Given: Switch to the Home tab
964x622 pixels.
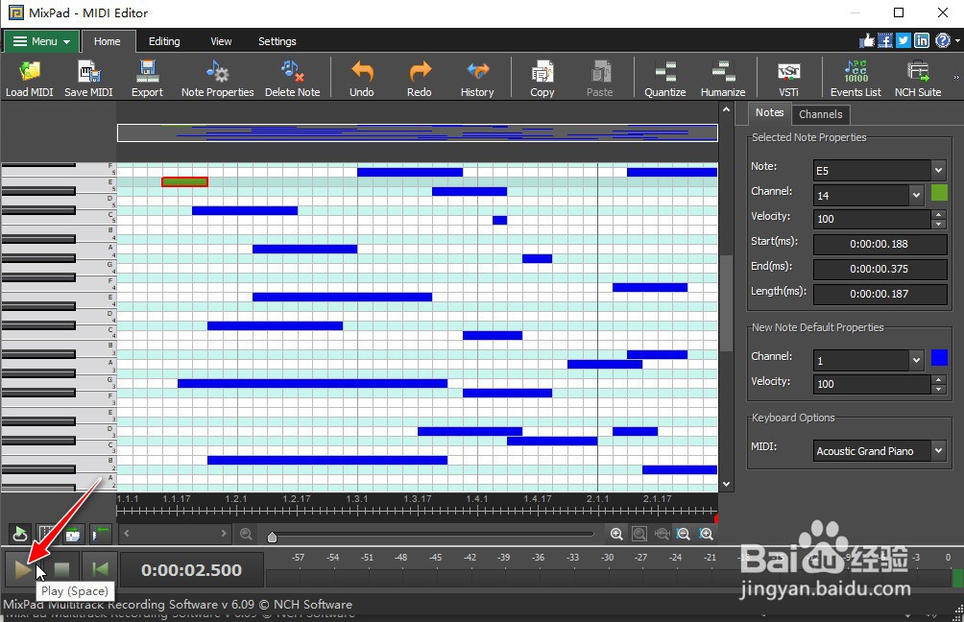Looking at the screenshot, I should click(107, 41).
